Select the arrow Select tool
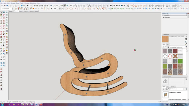This screenshot has width=189, height=106. pyautogui.click(x=1, y=12)
